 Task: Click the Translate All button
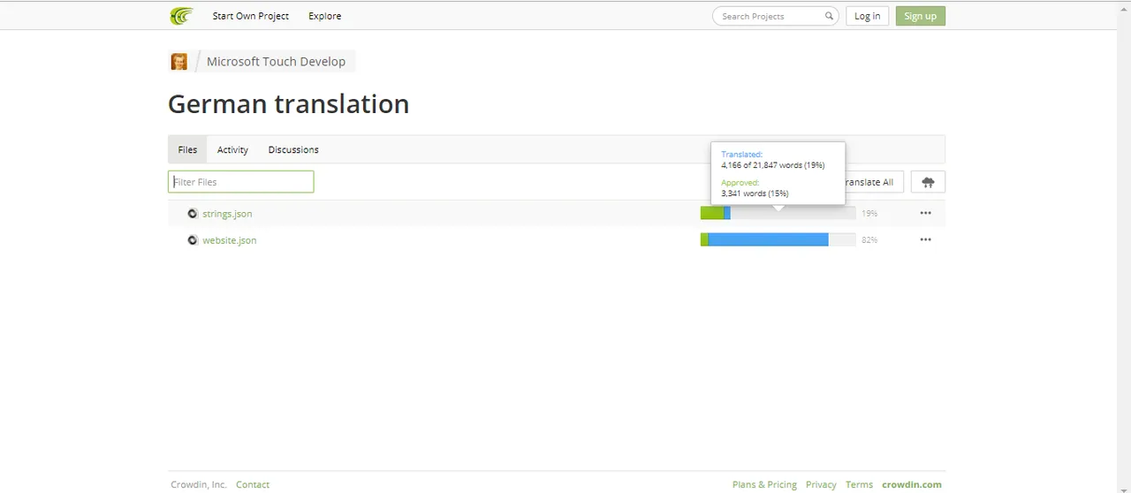pyautogui.click(x=874, y=182)
